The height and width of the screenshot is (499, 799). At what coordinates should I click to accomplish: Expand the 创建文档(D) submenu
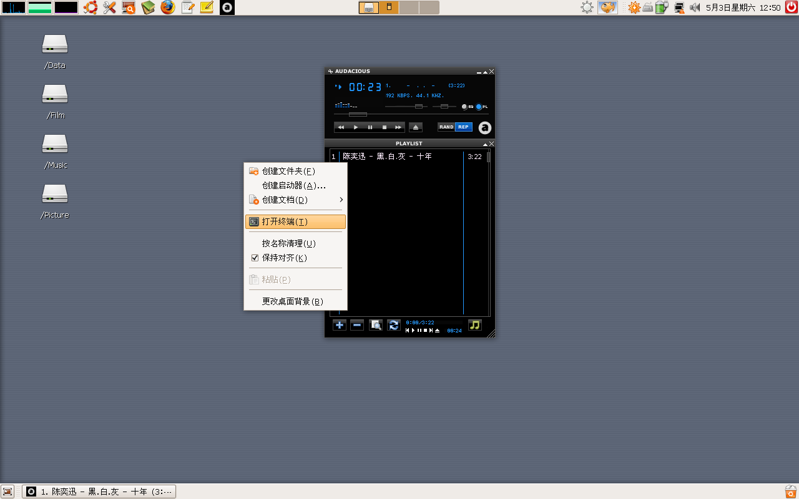tap(295, 200)
